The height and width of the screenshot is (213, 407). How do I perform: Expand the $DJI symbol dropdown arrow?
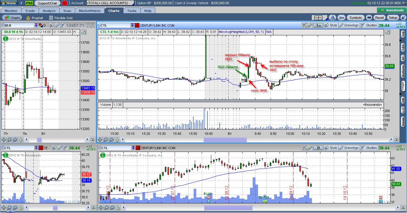click(36, 25)
